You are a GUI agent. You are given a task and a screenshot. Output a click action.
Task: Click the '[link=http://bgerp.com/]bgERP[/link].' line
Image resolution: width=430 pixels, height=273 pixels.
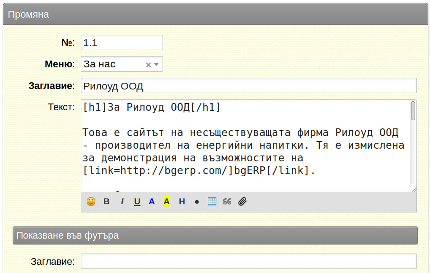click(x=199, y=171)
